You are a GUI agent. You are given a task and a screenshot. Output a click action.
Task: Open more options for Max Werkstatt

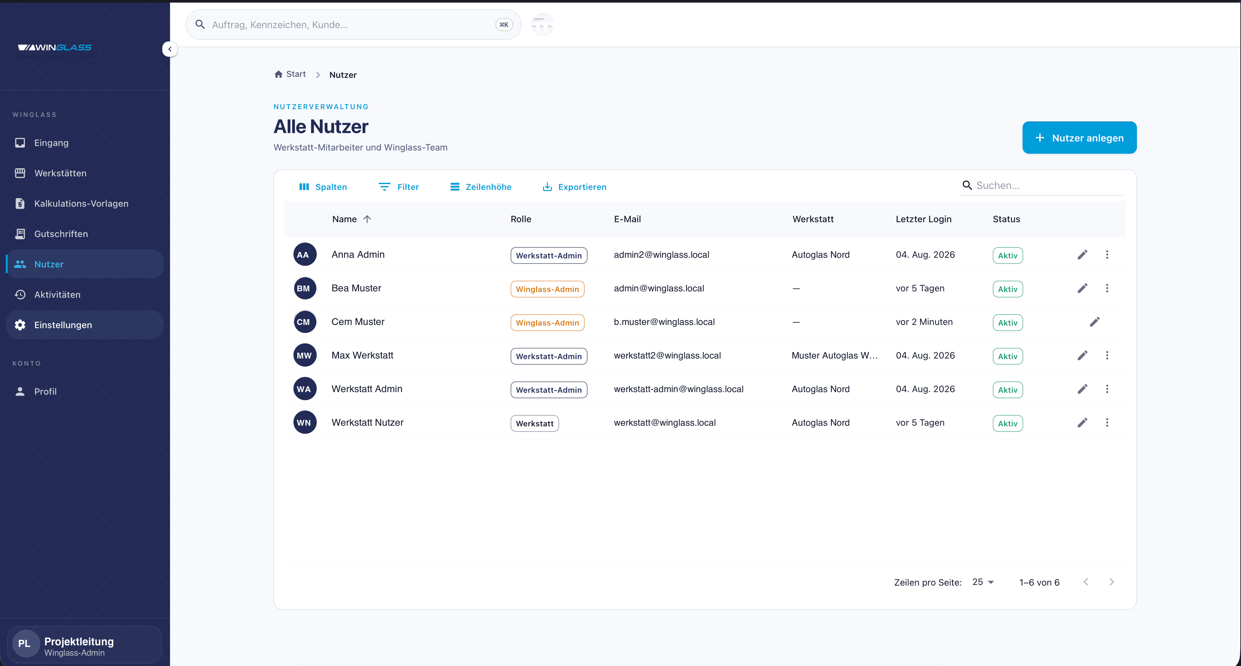point(1107,355)
